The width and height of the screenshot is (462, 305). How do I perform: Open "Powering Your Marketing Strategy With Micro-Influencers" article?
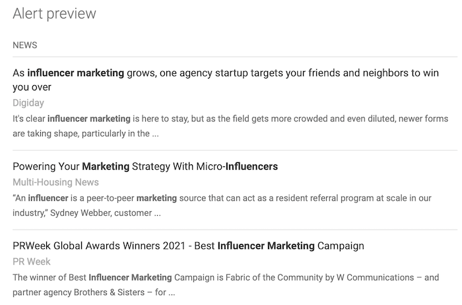click(145, 166)
